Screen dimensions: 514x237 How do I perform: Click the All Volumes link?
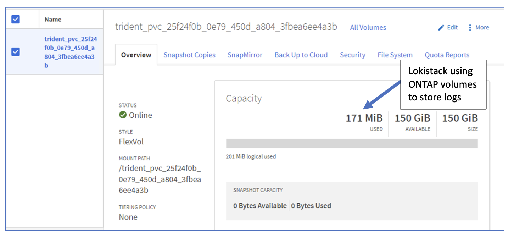(x=368, y=28)
